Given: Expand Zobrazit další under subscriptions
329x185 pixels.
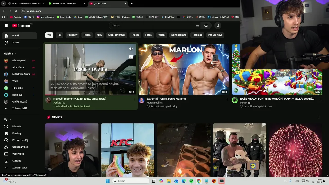Looking at the screenshot, I should point(20,108).
